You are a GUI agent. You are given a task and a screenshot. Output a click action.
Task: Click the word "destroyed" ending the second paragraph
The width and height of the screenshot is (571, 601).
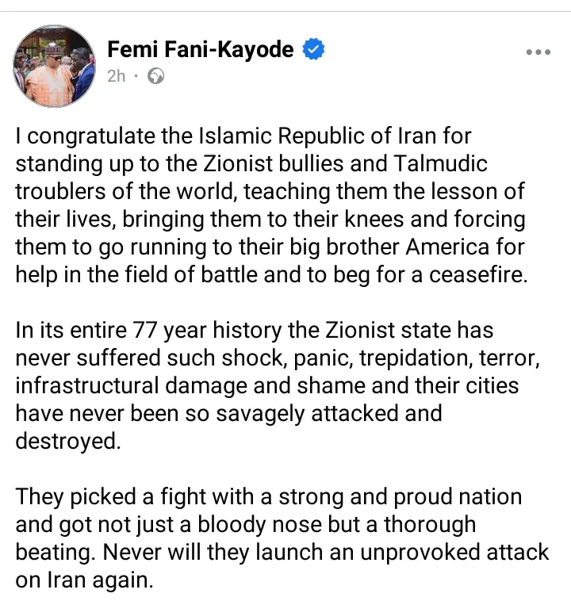coord(67,442)
